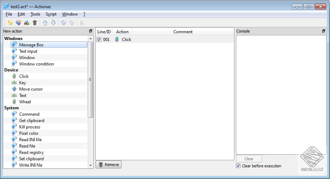This screenshot has height=179, width=330.
Task: Click the Line/ID column header
Action: click(104, 31)
